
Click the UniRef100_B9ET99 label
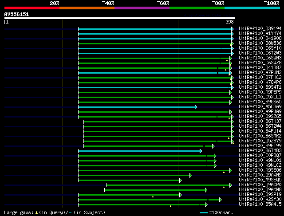[x=260, y=146]
